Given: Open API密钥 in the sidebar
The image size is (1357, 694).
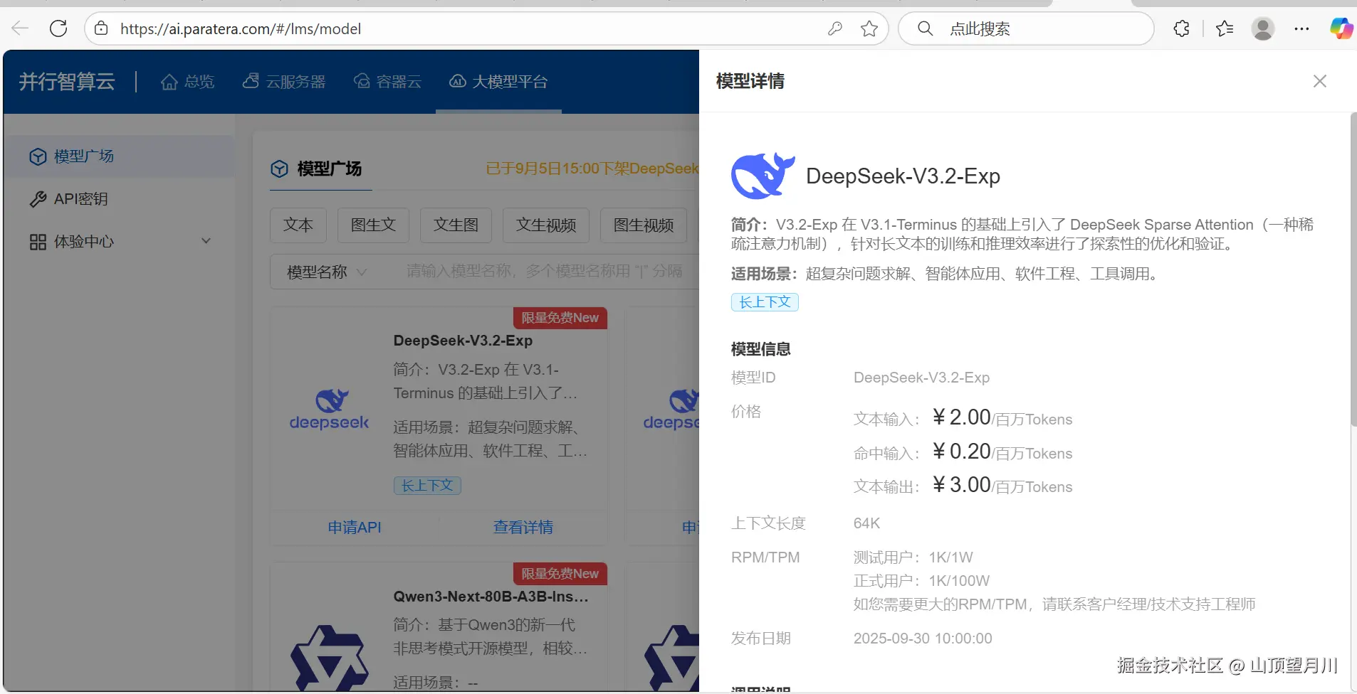Looking at the screenshot, I should tap(120, 199).
